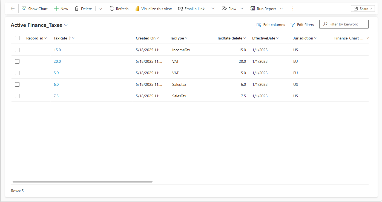Launch Run Report
382x202 pixels.
(x=264, y=8)
